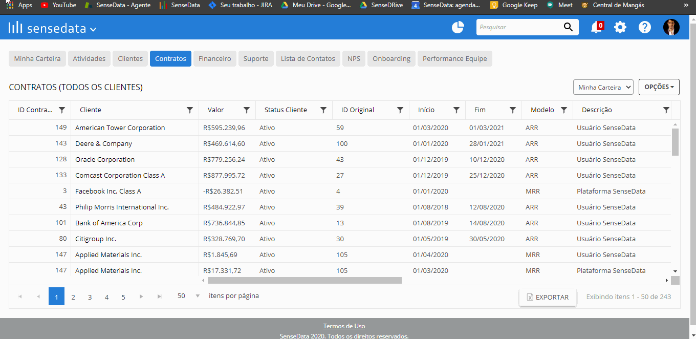Filter the Status Cliente column
Viewport: 696px width, 339px height.
(323, 110)
